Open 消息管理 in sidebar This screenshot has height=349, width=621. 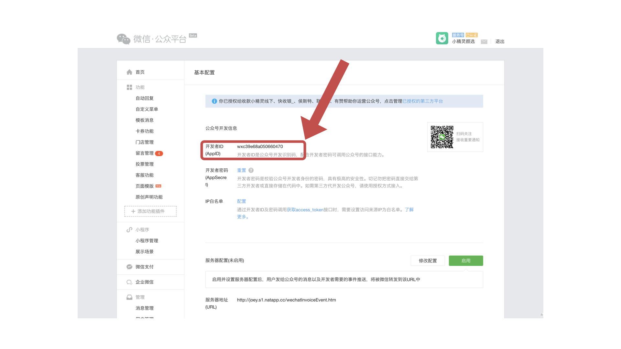[145, 308]
